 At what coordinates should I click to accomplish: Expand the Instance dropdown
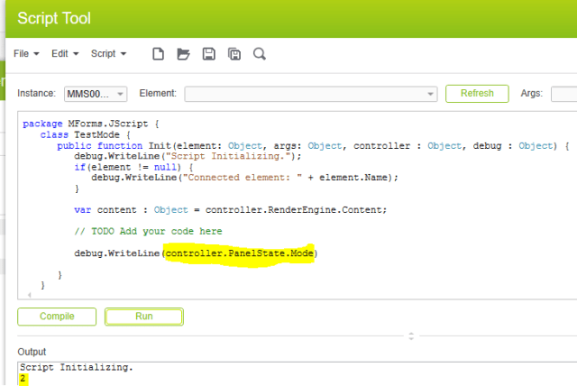pyautogui.click(x=121, y=94)
